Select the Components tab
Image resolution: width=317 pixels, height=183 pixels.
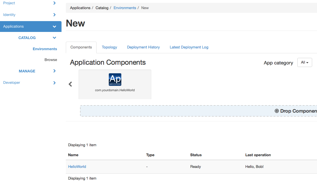point(81,47)
